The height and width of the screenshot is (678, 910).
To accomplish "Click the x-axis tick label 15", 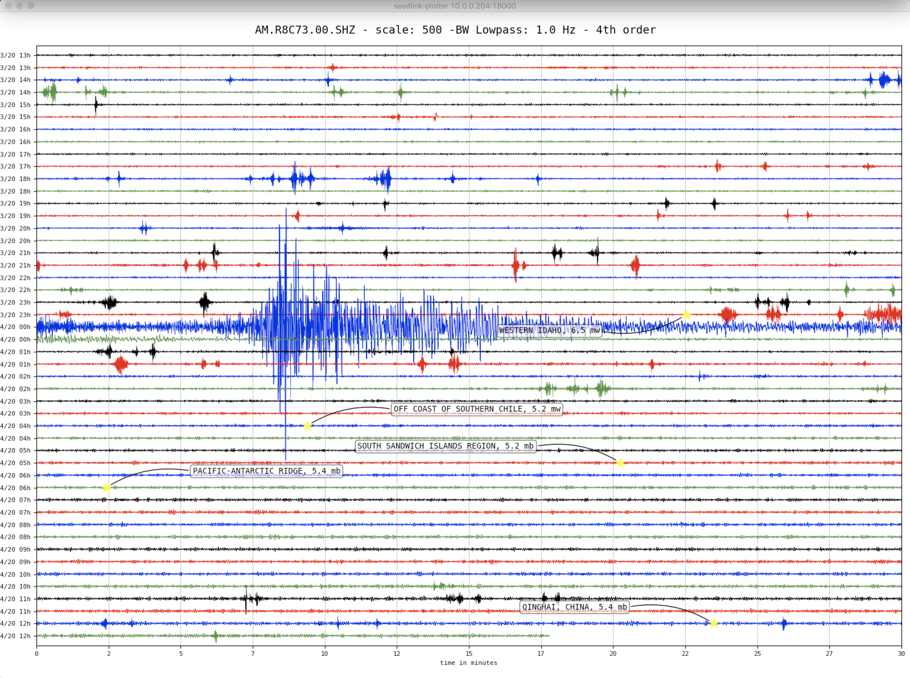I will pos(469,653).
